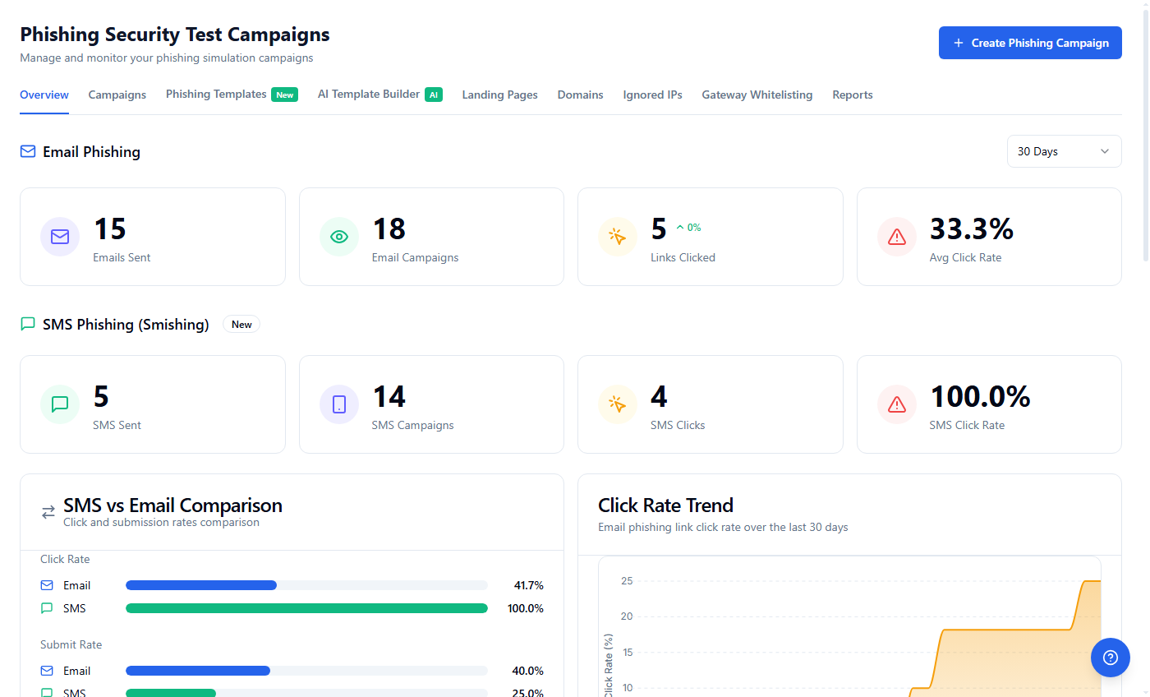
Task: Click the green chat icon beside SMS Phishing heading
Action: 27,324
